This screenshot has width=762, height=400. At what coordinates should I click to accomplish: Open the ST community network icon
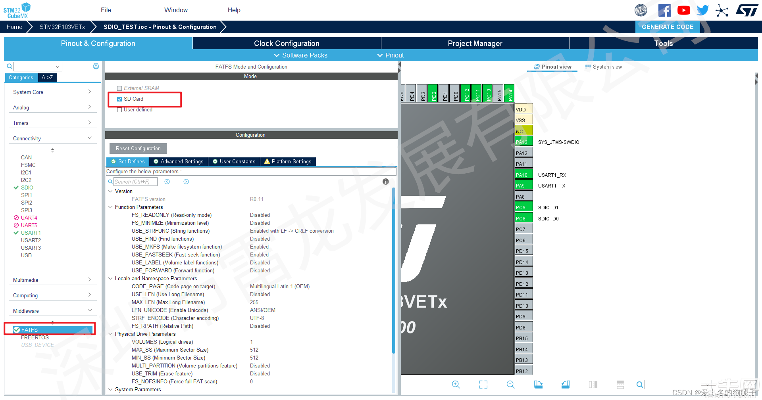[722, 10]
